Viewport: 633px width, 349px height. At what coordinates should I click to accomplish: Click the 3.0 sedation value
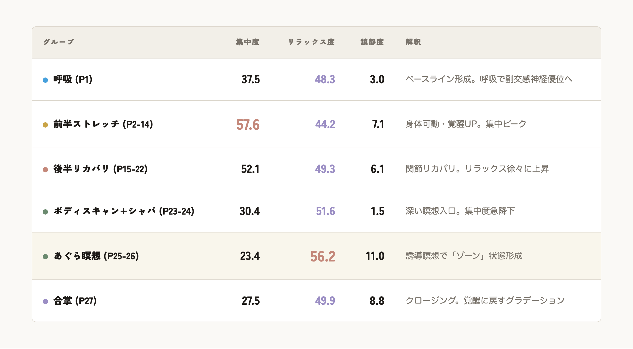coord(377,79)
